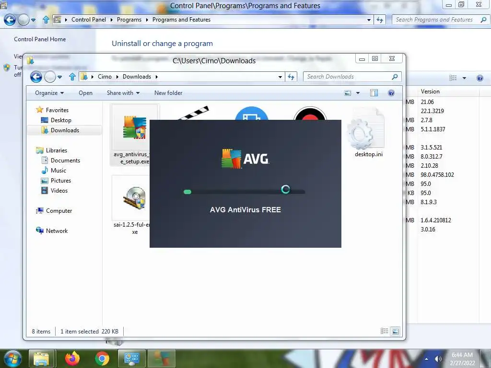Click Open in Downloads toolbar
The height and width of the screenshot is (368, 491).
click(x=85, y=93)
